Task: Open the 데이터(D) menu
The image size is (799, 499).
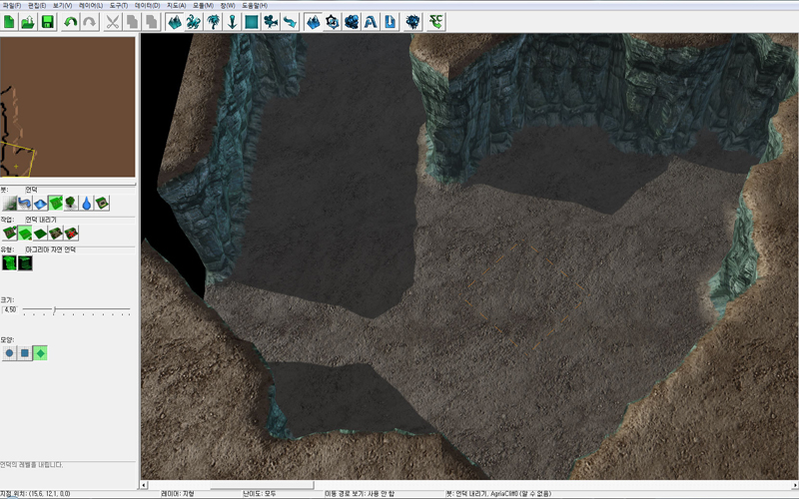Action: [x=147, y=5]
